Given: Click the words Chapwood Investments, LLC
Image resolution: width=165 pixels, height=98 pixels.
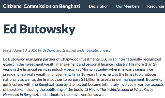Looking at the screenshot, I should [84, 59].
